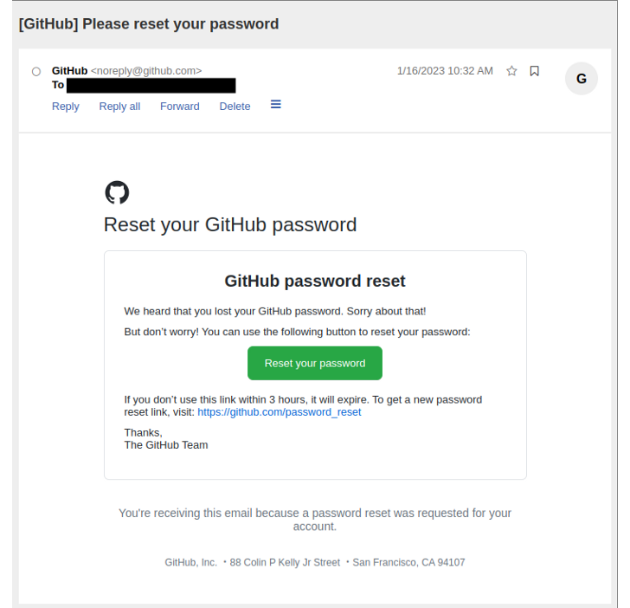Viewport: 630px width, 608px height.
Task: Reply to the GitHub email
Action: [x=66, y=107]
